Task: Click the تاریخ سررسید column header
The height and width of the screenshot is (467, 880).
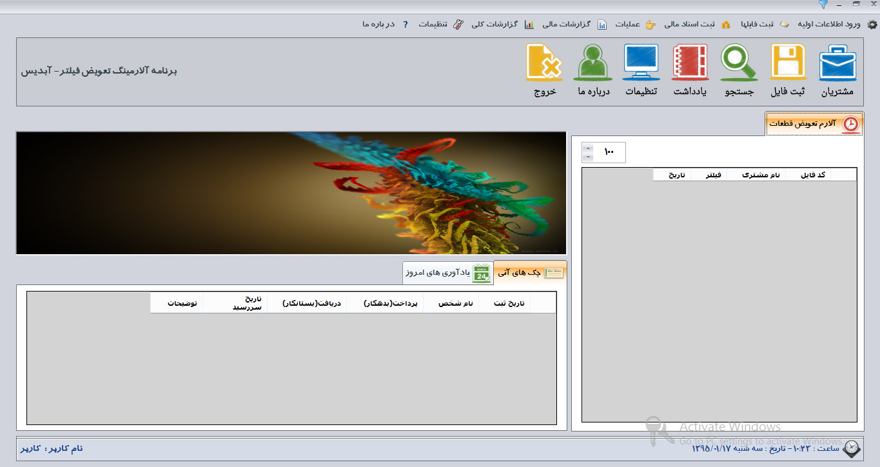Action: point(235,303)
